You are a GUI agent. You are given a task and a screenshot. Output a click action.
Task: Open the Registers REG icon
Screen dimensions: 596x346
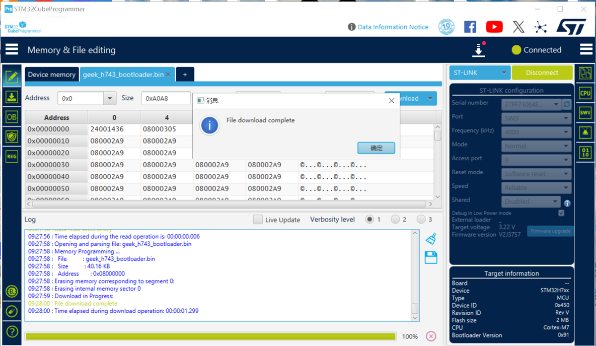[x=12, y=156]
